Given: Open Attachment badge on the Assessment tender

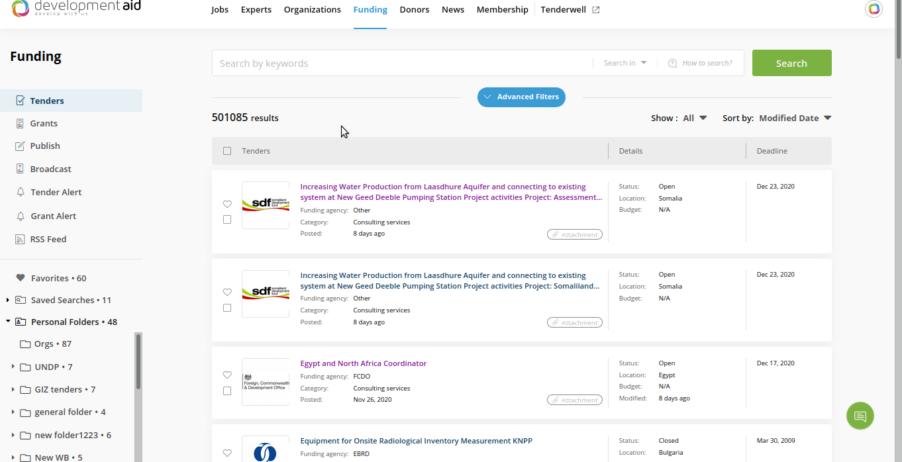Looking at the screenshot, I should (x=575, y=234).
